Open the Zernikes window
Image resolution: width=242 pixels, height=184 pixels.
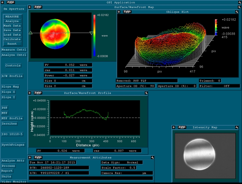(9, 124)
